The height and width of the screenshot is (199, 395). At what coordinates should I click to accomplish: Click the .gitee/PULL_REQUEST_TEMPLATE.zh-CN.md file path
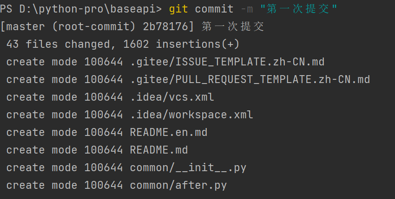point(250,79)
